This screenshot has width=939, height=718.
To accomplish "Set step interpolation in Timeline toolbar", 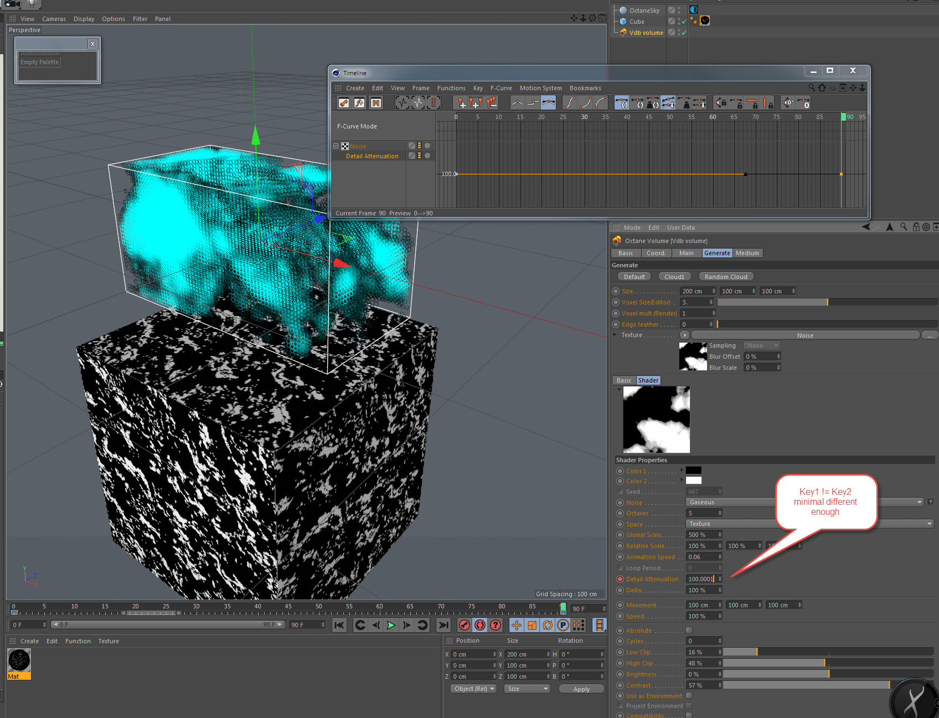I will [x=533, y=102].
